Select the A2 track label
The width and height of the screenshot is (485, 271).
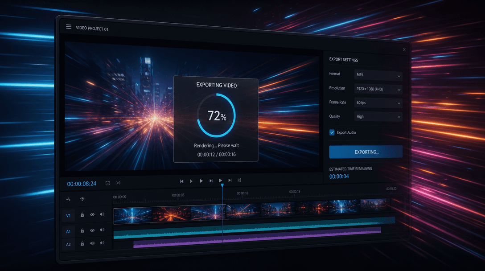pyautogui.click(x=68, y=244)
